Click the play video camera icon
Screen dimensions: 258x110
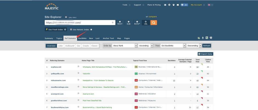[66, 17]
